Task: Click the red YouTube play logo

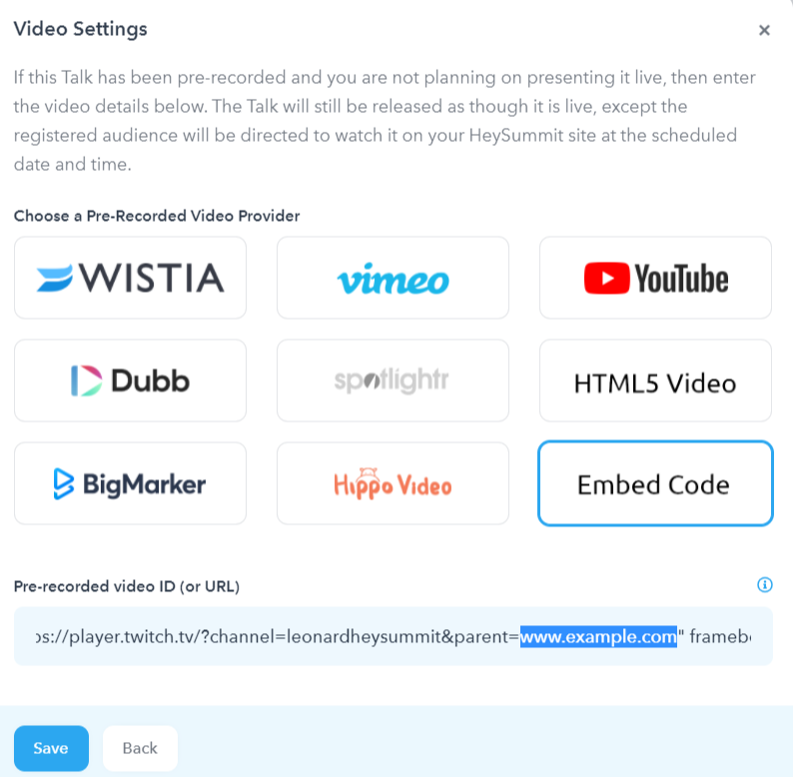Action: (606, 279)
